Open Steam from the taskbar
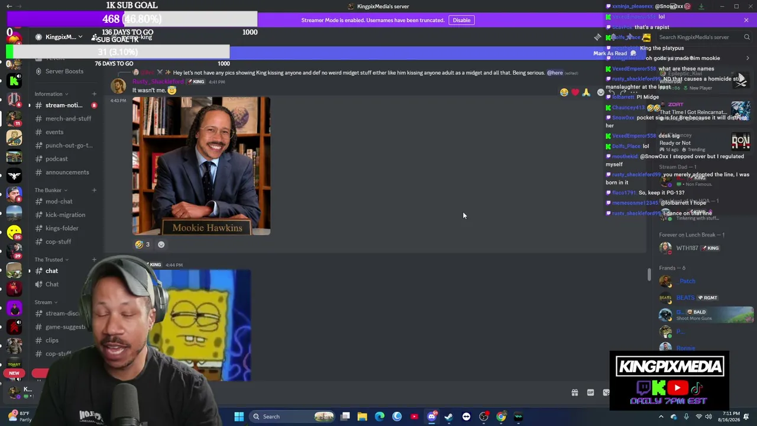 point(449,417)
